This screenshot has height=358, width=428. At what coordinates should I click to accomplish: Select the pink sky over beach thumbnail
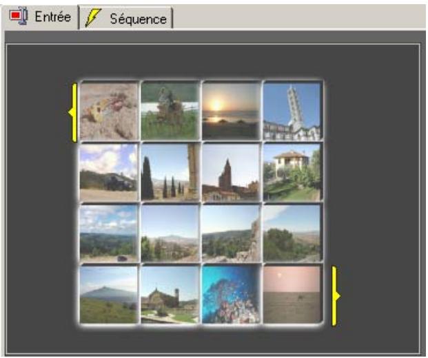point(292,294)
